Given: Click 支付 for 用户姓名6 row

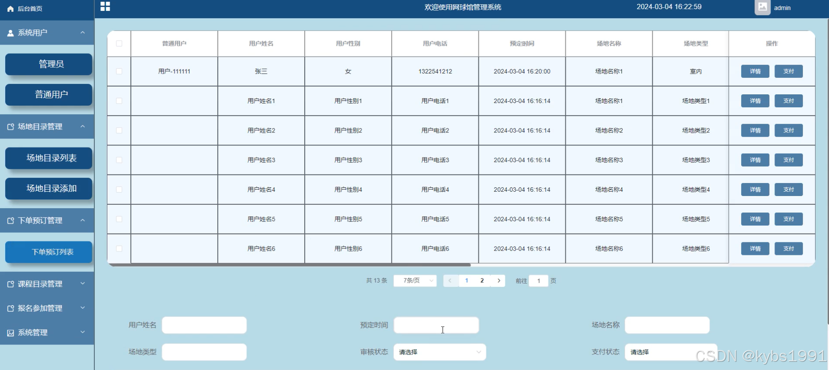Looking at the screenshot, I should (x=788, y=249).
